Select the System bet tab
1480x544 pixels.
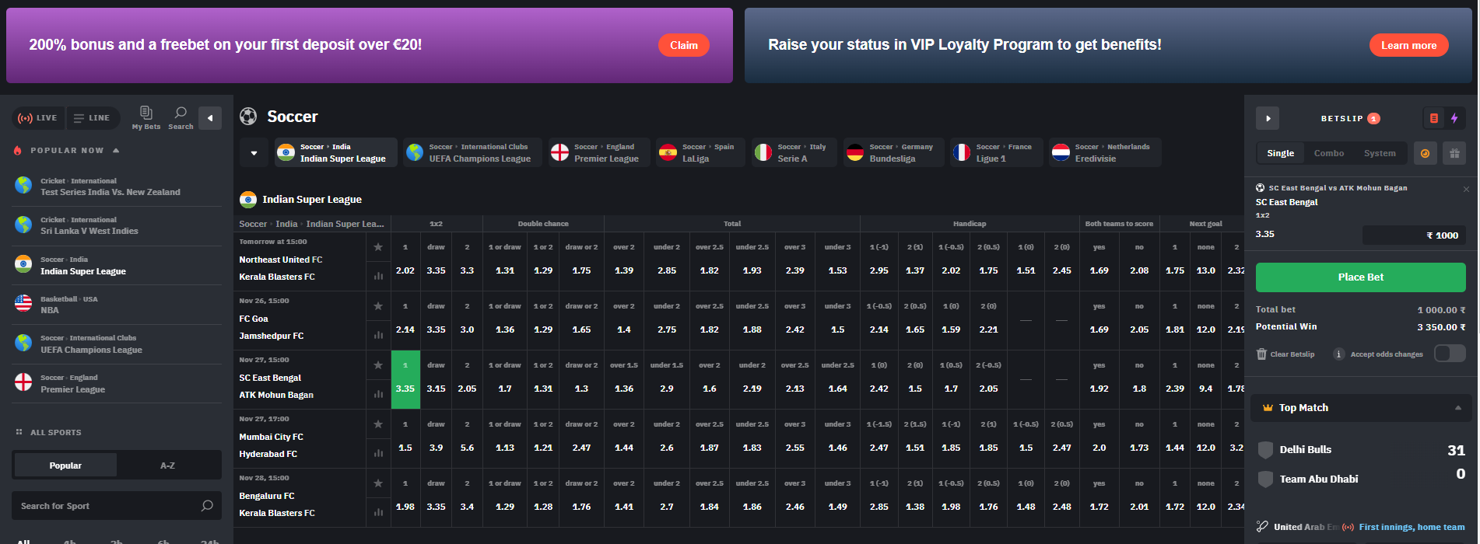(1380, 153)
